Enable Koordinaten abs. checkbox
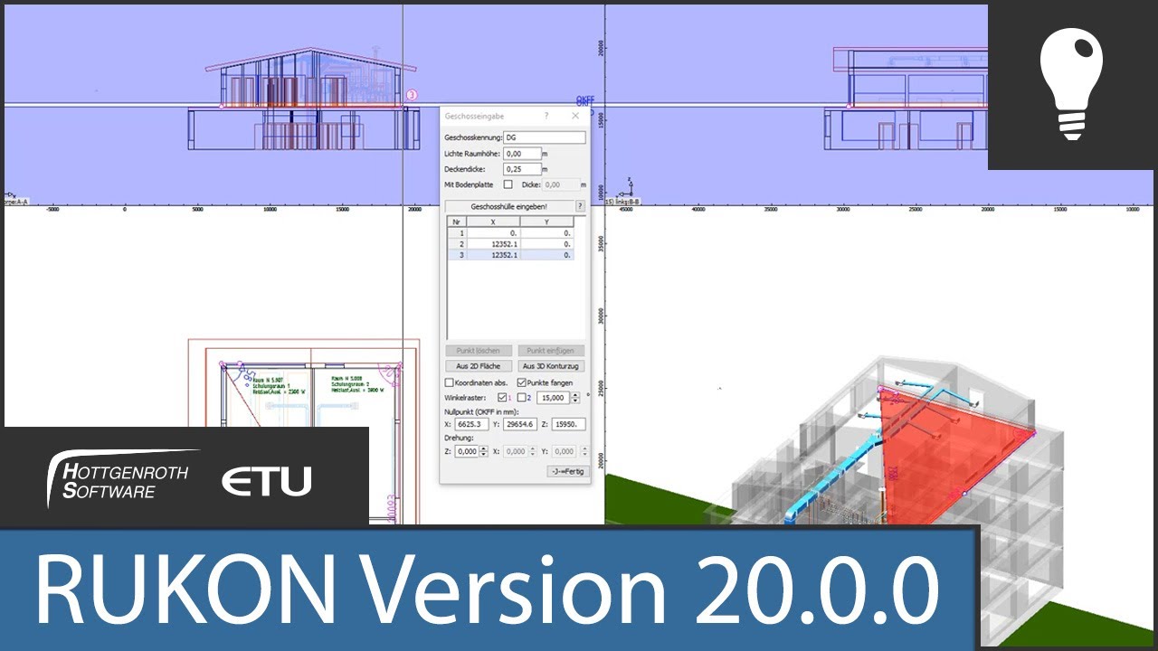Screen dimensions: 1158x651 click(450, 382)
